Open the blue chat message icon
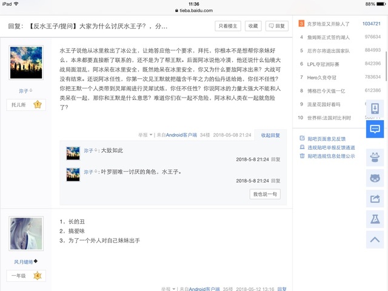The image size is (388, 291). tap(374, 129)
